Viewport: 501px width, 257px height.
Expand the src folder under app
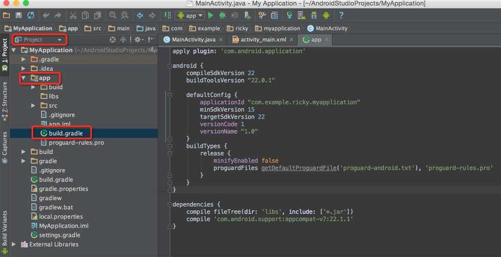33,106
